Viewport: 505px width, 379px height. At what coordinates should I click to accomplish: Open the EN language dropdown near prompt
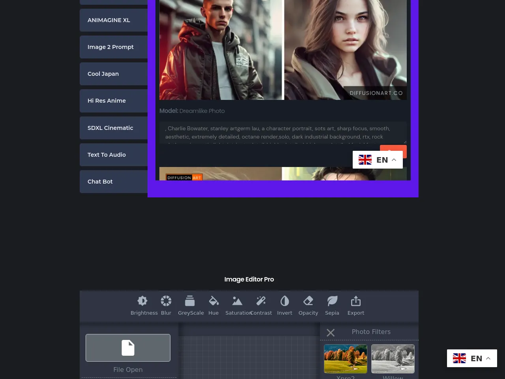377,160
